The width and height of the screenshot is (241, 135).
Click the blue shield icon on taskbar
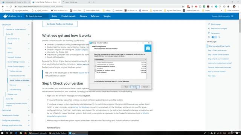tap(16, 133)
